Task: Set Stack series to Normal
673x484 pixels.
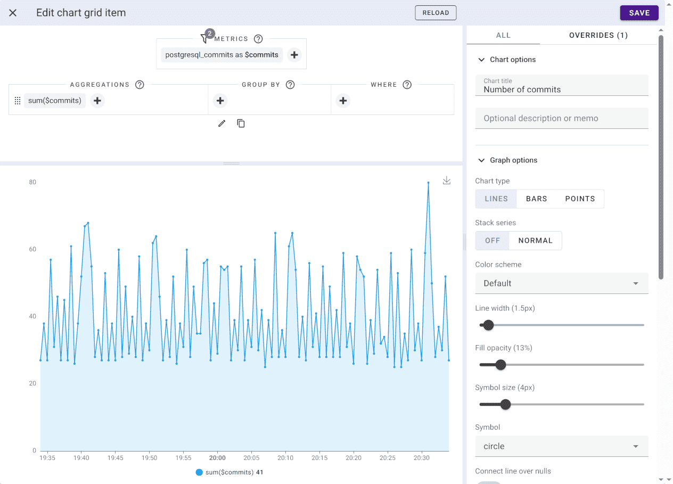Action: click(535, 241)
